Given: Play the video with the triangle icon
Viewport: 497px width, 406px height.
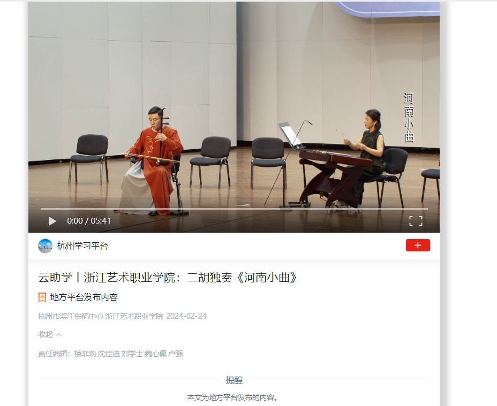Looking at the screenshot, I should coord(52,221).
